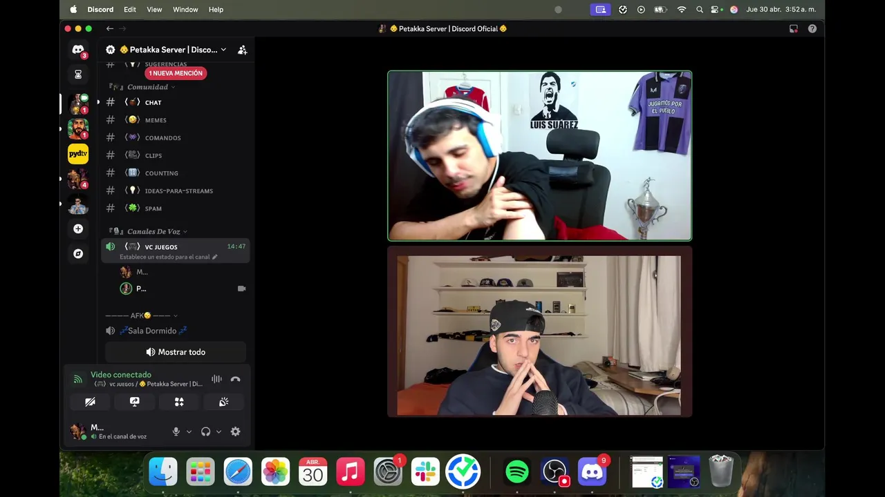Open Control Center in menu bar
This screenshot has width=885, height=497.
716,10
